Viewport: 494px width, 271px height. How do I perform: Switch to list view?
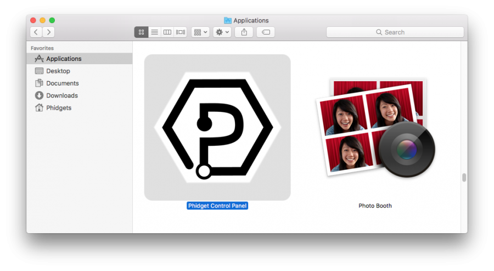coord(154,32)
